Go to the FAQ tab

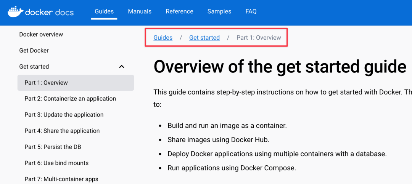[251, 11]
